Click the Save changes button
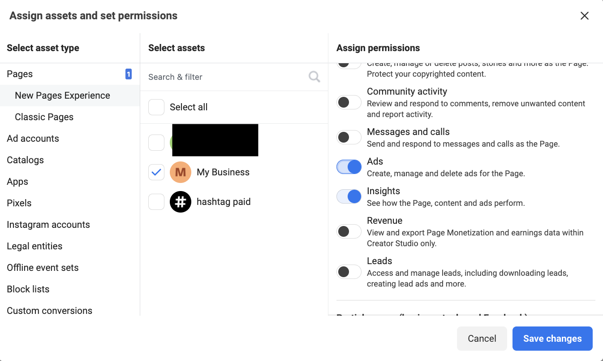The height and width of the screenshot is (361, 603). coord(552,339)
